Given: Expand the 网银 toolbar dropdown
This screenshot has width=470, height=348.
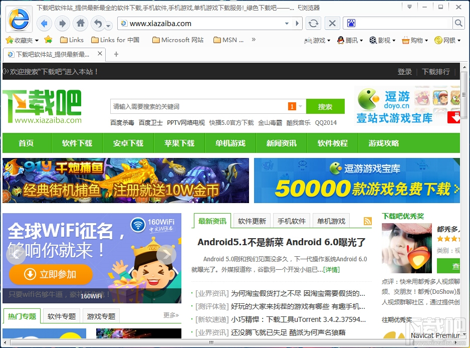Looking at the screenshot, I should [447, 40].
